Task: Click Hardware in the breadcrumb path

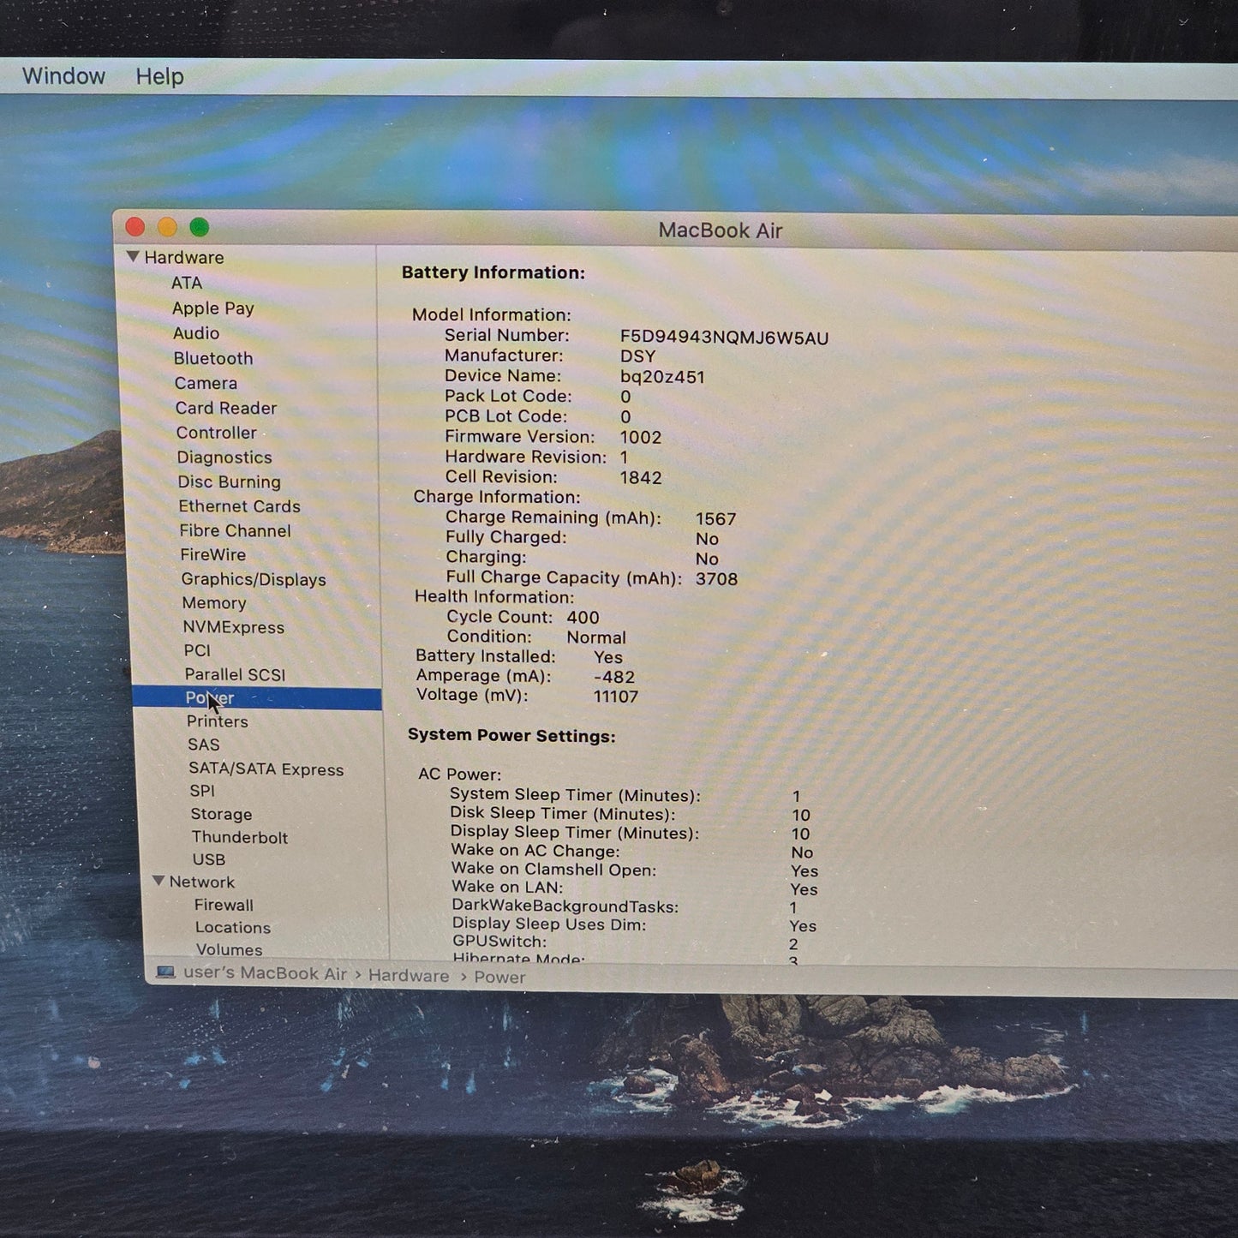Action: 408,976
